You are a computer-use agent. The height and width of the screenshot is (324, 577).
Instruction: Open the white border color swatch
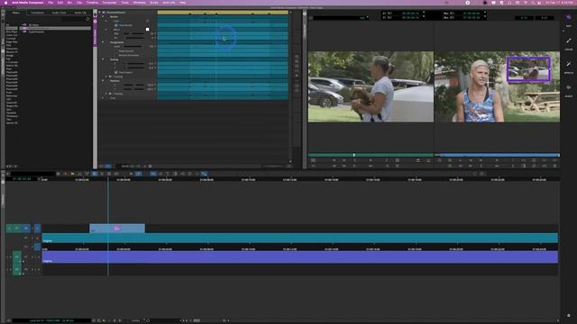point(148,29)
